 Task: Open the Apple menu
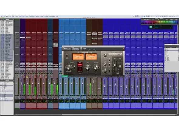[x=2, y=16]
